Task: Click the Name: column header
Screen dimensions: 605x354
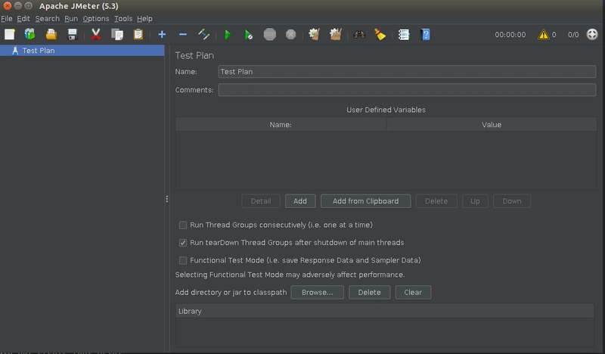Action: coord(281,125)
